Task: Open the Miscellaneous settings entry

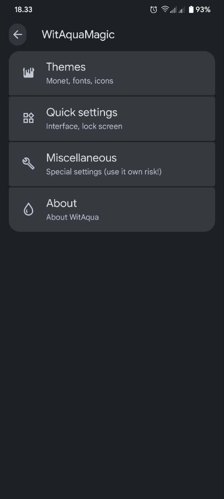Action: (x=112, y=164)
